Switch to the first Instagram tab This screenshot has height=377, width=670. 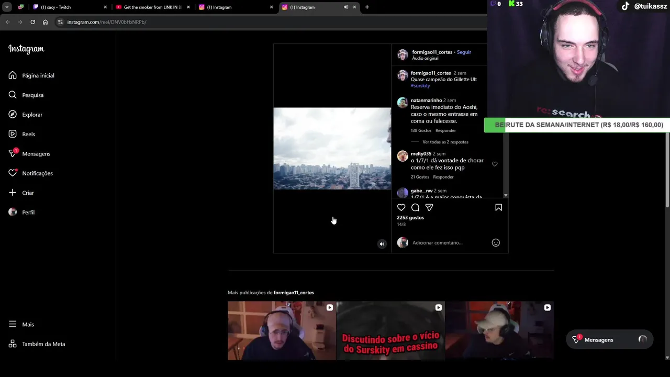pyautogui.click(x=236, y=7)
